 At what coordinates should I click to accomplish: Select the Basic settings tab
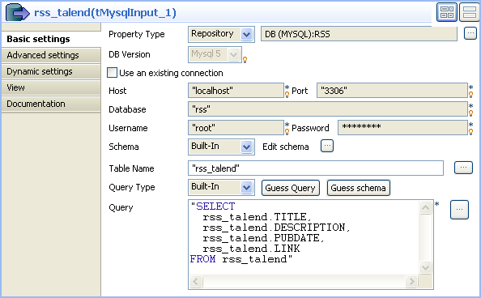[x=51, y=39]
